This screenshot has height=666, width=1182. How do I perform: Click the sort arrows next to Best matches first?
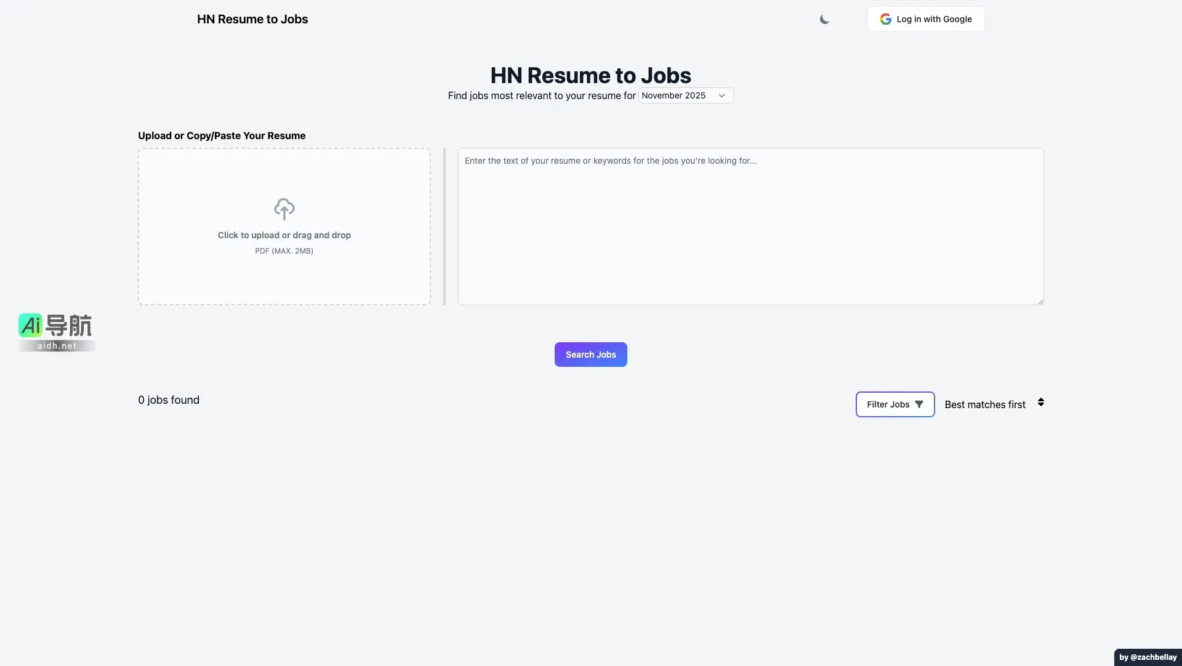coord(1041,402)
